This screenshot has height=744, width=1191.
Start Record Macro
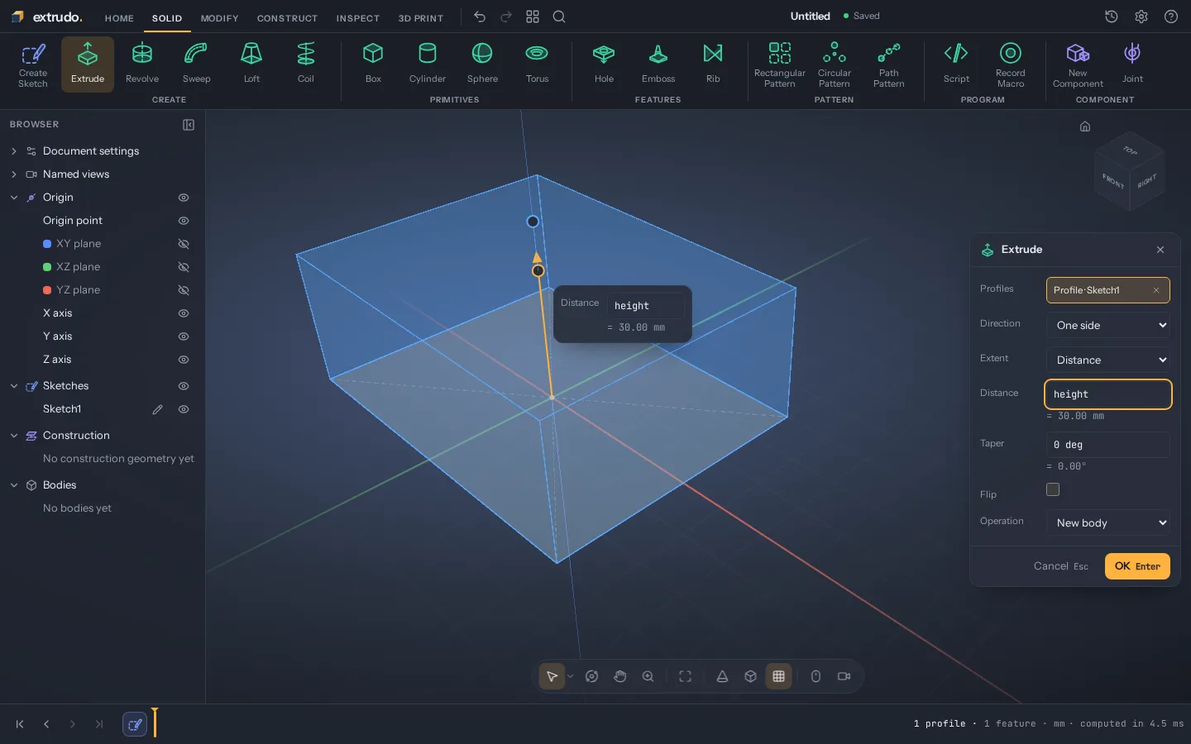pyautogui.click(x=1011, y=64)
